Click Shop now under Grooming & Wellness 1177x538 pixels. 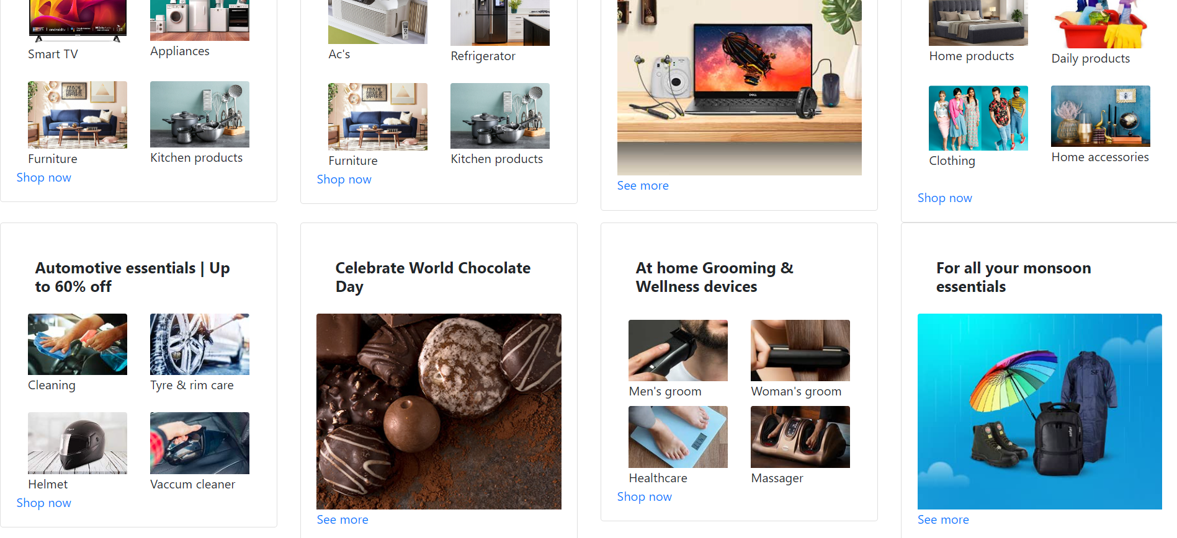[645, 496]
